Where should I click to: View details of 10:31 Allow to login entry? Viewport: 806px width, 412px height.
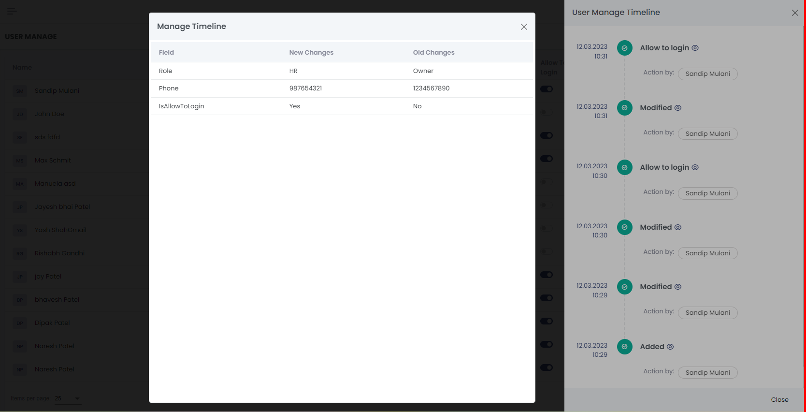(695, 48)
